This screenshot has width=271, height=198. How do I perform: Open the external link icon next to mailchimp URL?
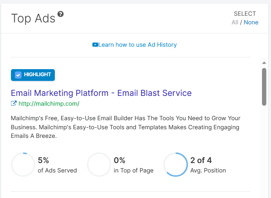(x=14, y=103)
